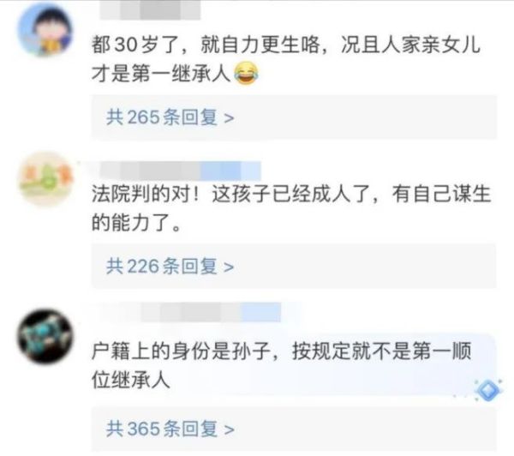Viewport: 514px width, 456px height.
Task: Tap the laughing-crying emoji in first comment
Action: pyautogui.click(x=246, y=74)
